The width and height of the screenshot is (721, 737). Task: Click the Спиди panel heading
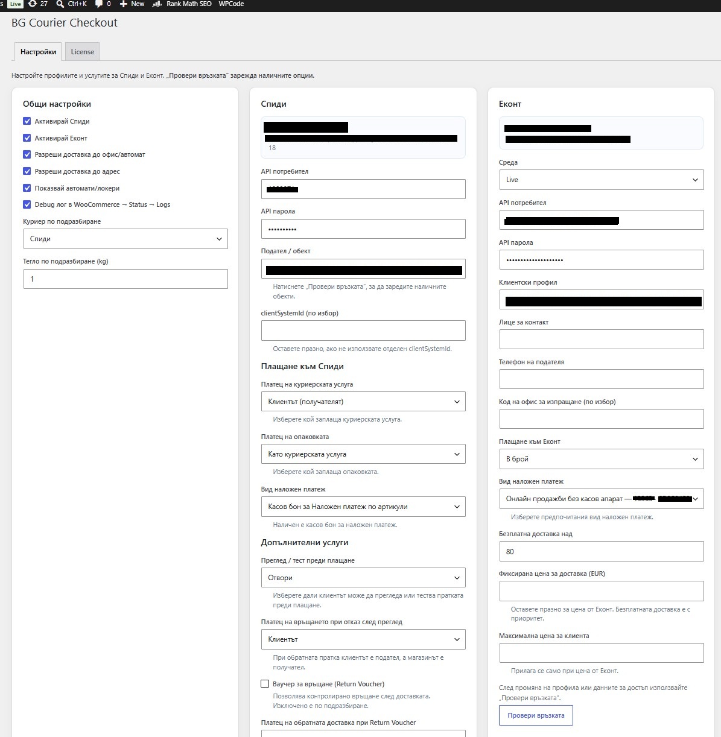click(x=273, y=104)
